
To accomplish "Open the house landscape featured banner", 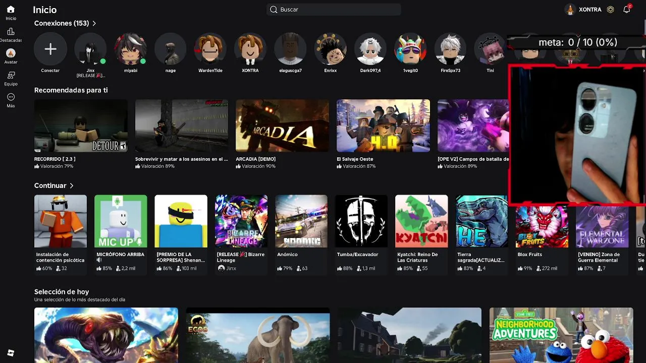I will 409,335.
